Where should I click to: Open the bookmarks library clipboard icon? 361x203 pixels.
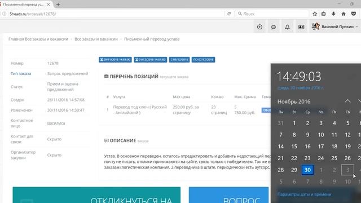323,14
